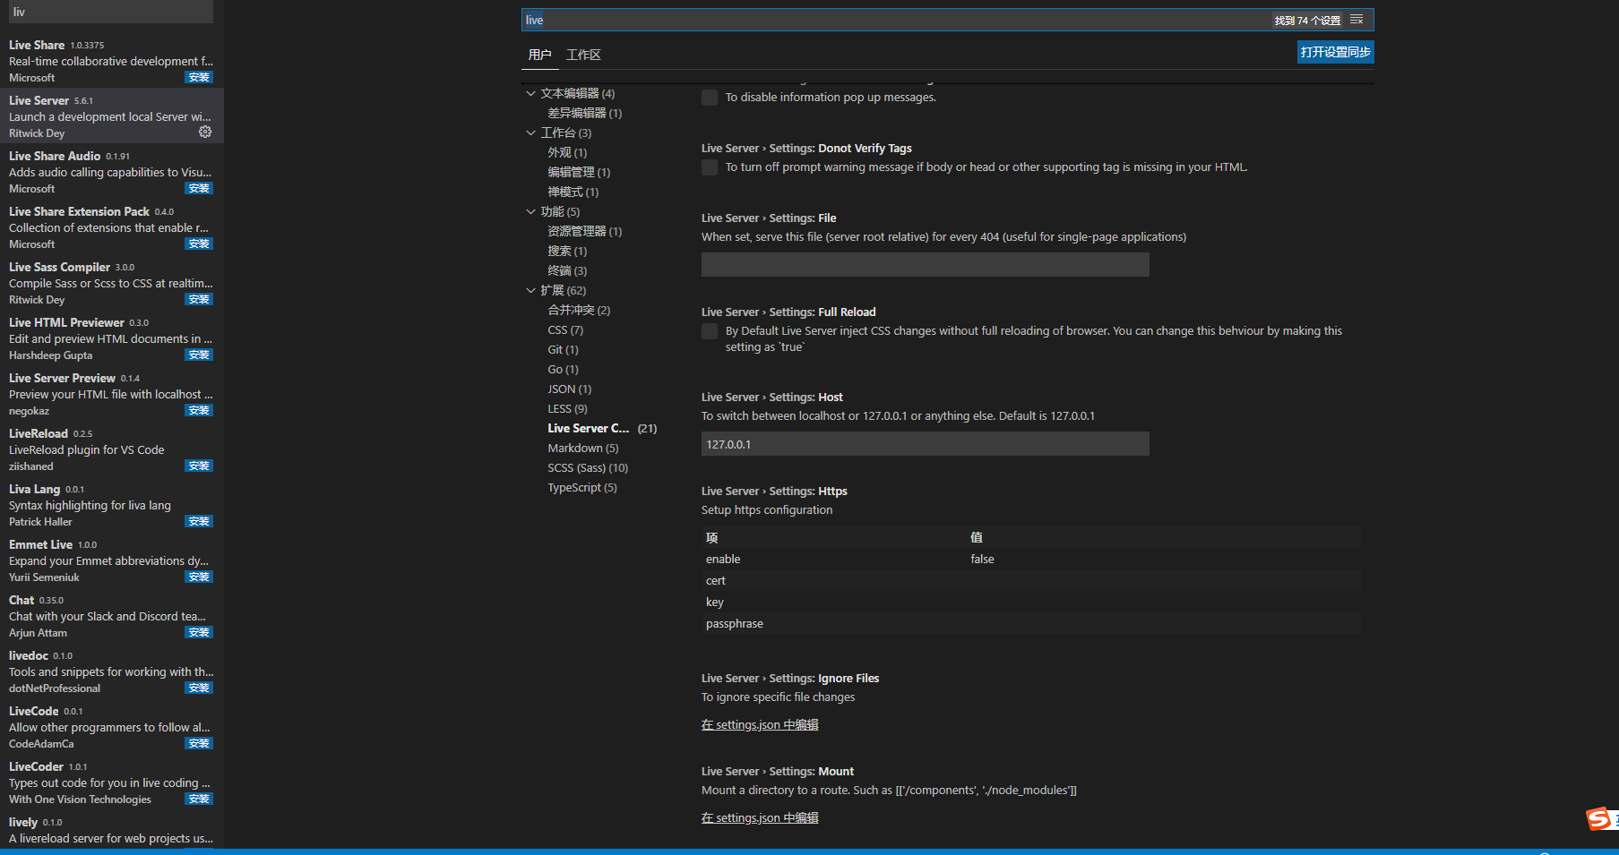Install the Live HTML Previewer extension
The height and width of the screenshot is (855, 1619).
(199, 355)
